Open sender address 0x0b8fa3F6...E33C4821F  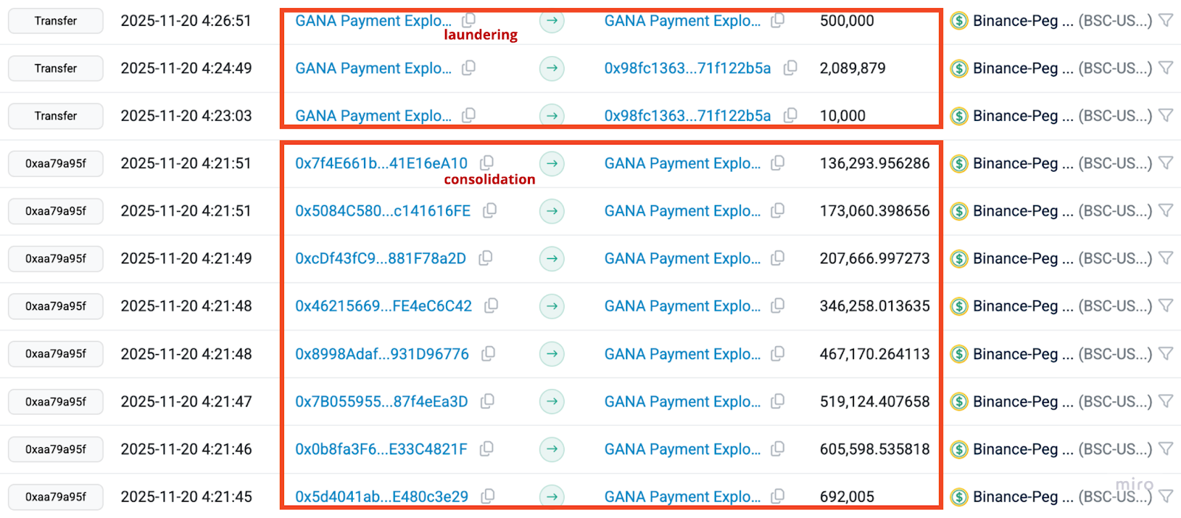click(x=382, y=449)
